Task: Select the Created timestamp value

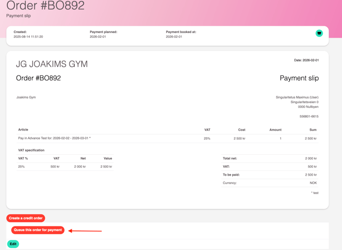Action: pos(28,37)
